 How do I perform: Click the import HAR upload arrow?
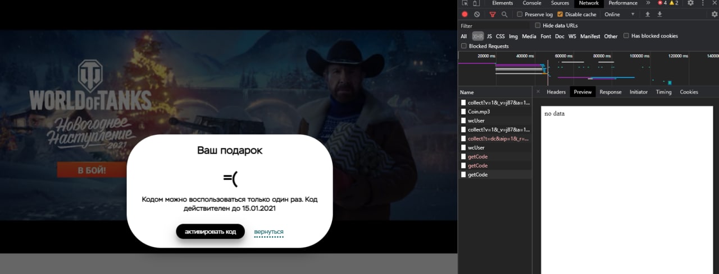pyautogui.click(x=648, y=15)
